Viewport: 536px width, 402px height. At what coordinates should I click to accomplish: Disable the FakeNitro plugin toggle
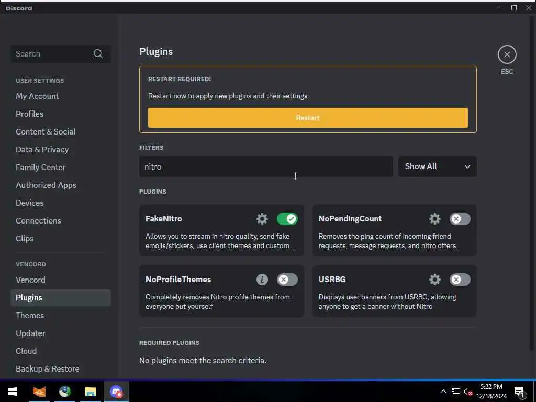(x=287, y=219)
